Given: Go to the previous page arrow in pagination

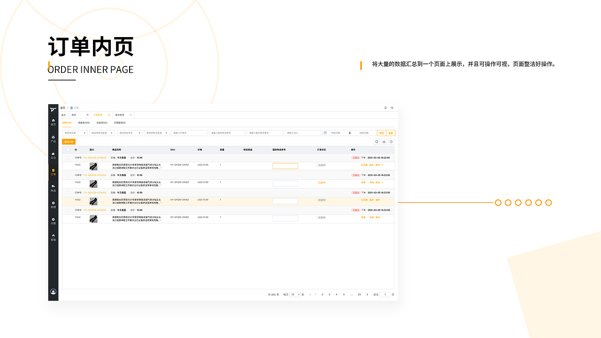Looking at the screenshot, I should [x=310, y=294].
